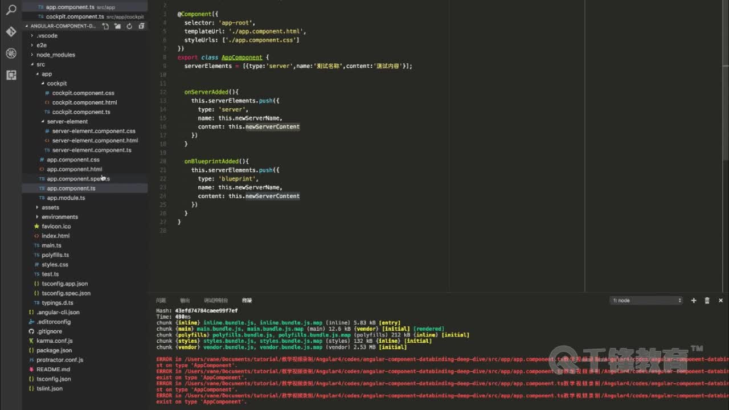Expand the assets folder
Screen dimensions: 729x410
(x=50, y=207)
